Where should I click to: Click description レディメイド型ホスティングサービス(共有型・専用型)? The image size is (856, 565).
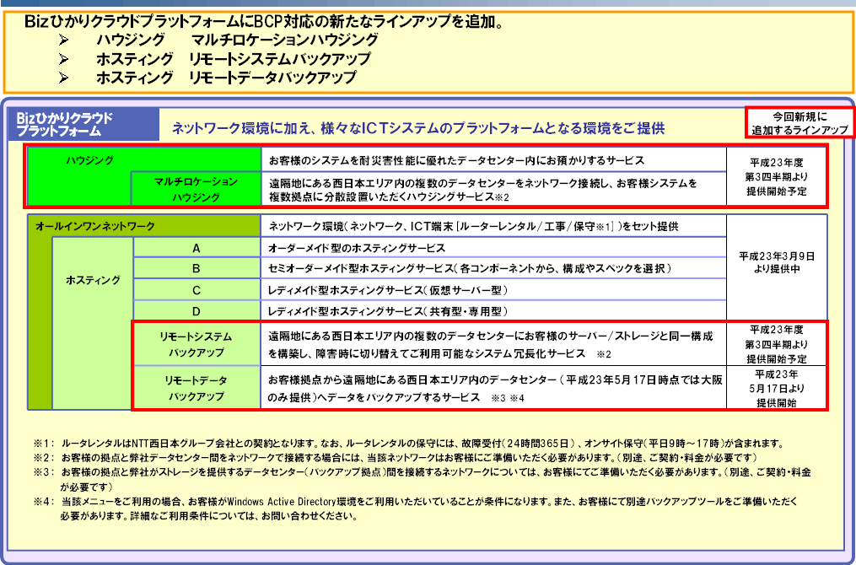click(x=388, y=312)
